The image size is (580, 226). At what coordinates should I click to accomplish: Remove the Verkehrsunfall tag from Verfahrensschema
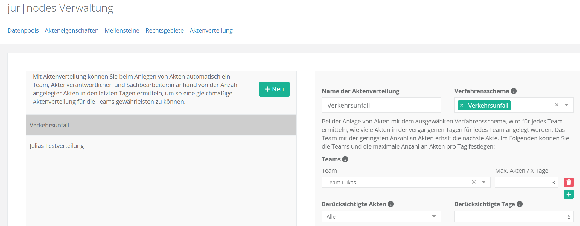click(x=462, y=106)
